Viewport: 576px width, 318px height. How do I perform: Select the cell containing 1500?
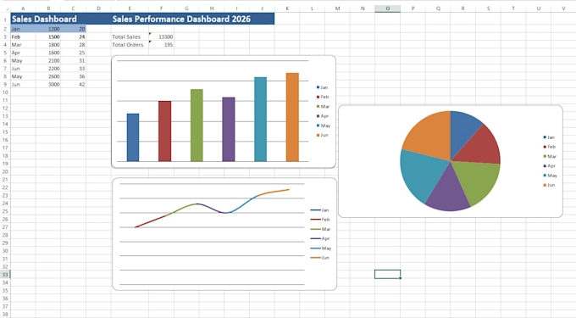click(x=48, y=36)
